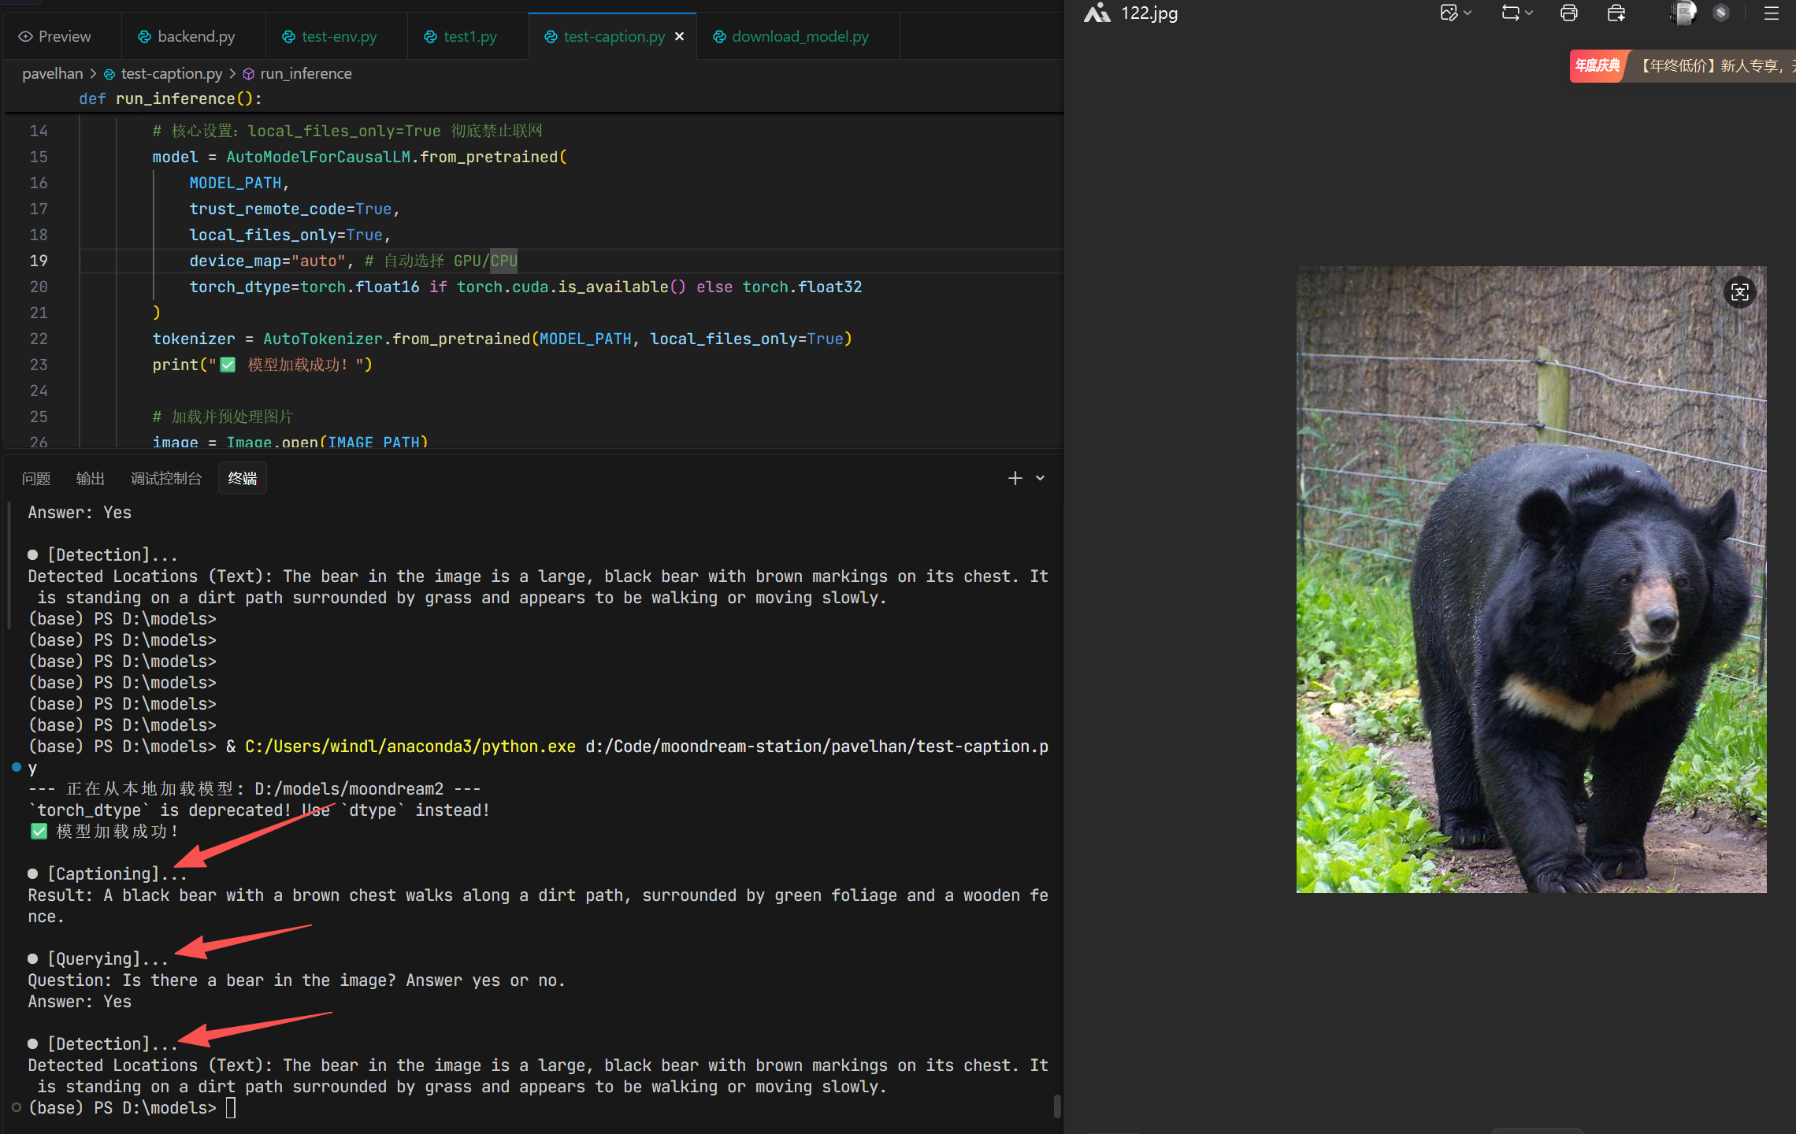Expand the image edit dropdown arrow

1468,13
